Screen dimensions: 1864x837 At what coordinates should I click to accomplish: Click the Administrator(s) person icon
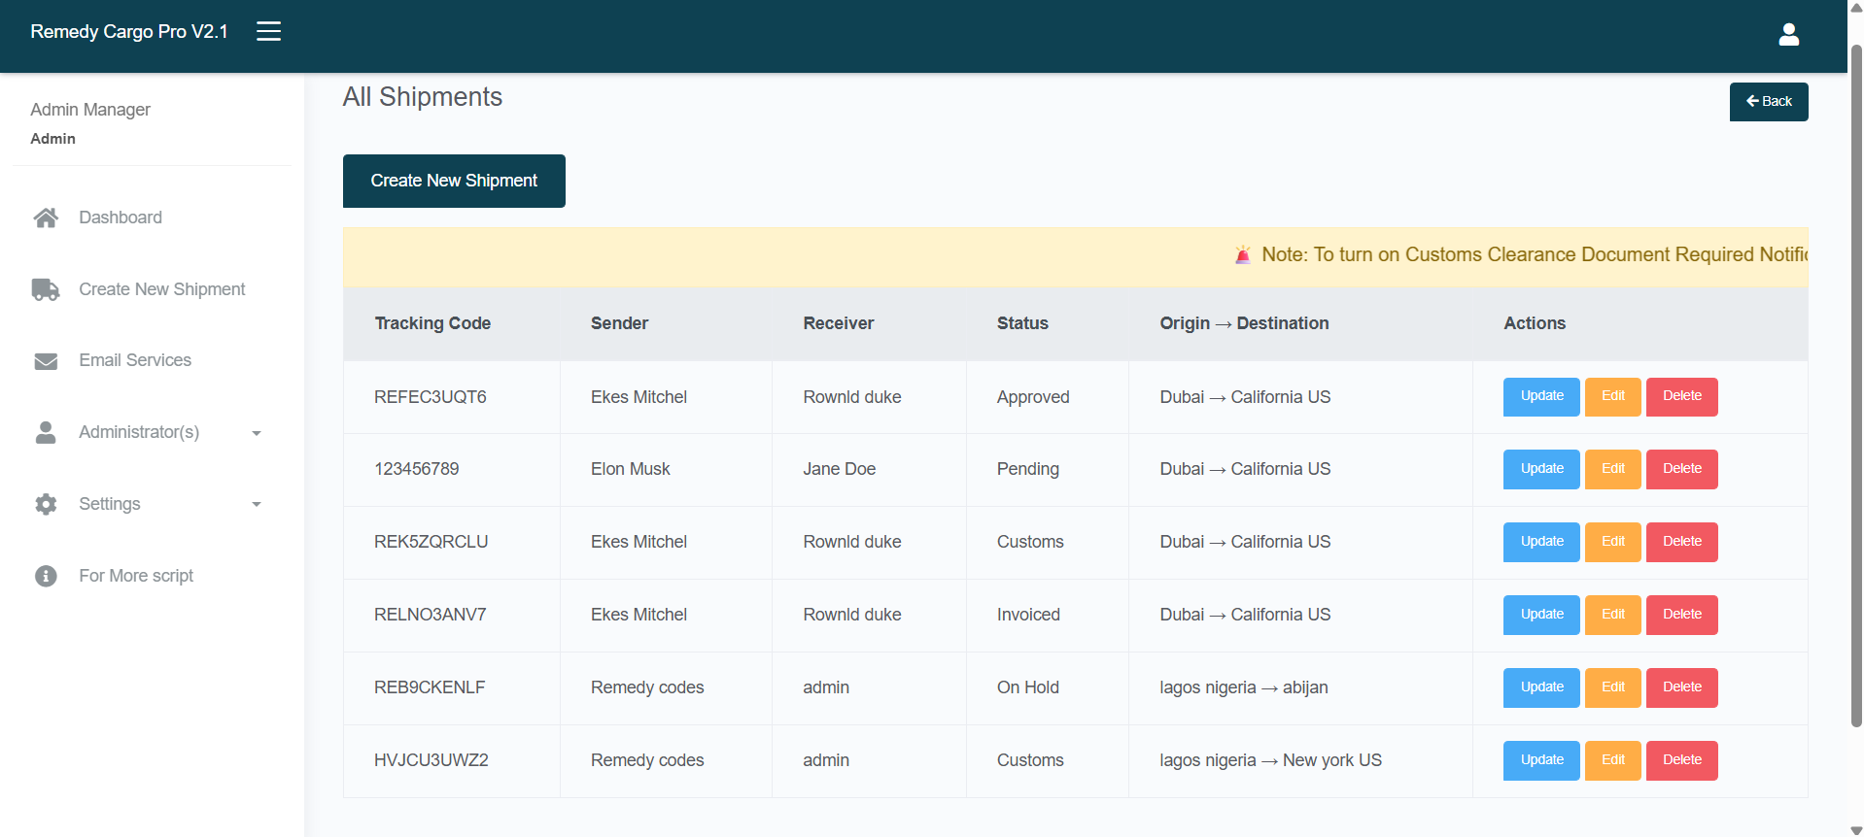point(46,432)
